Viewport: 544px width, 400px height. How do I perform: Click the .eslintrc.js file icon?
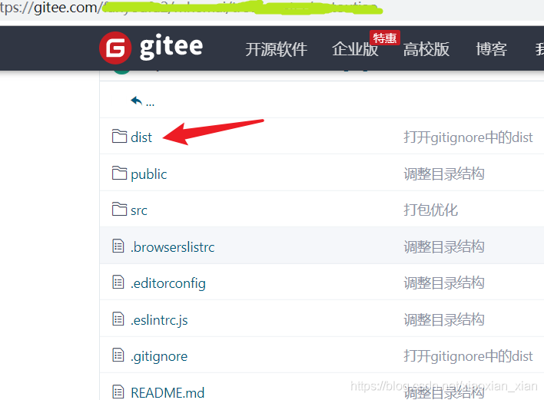tap(118, 319)
